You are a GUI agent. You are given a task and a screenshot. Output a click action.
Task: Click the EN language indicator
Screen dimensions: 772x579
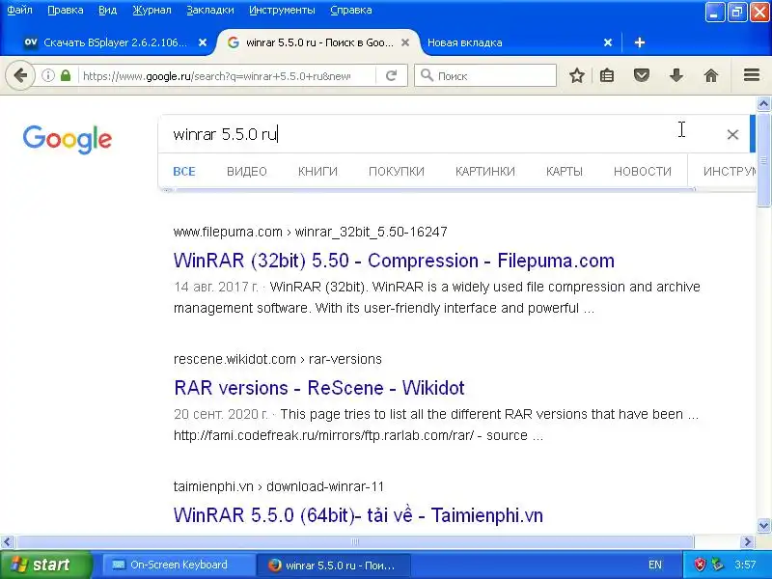tap(655, 565)
